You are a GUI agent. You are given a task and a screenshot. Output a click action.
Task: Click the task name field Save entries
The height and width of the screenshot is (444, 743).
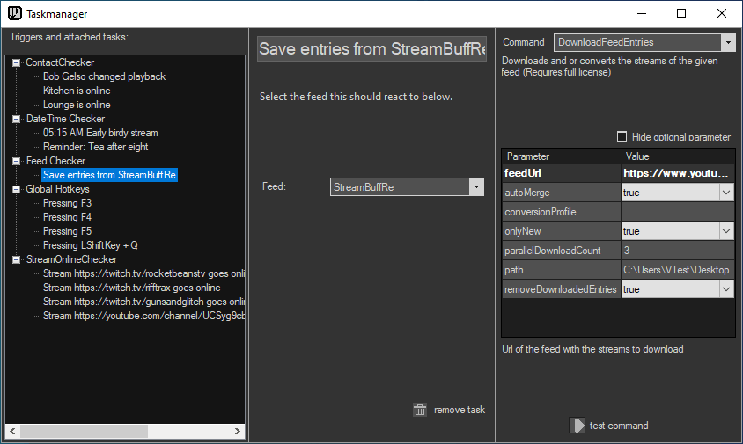(371, 48)
